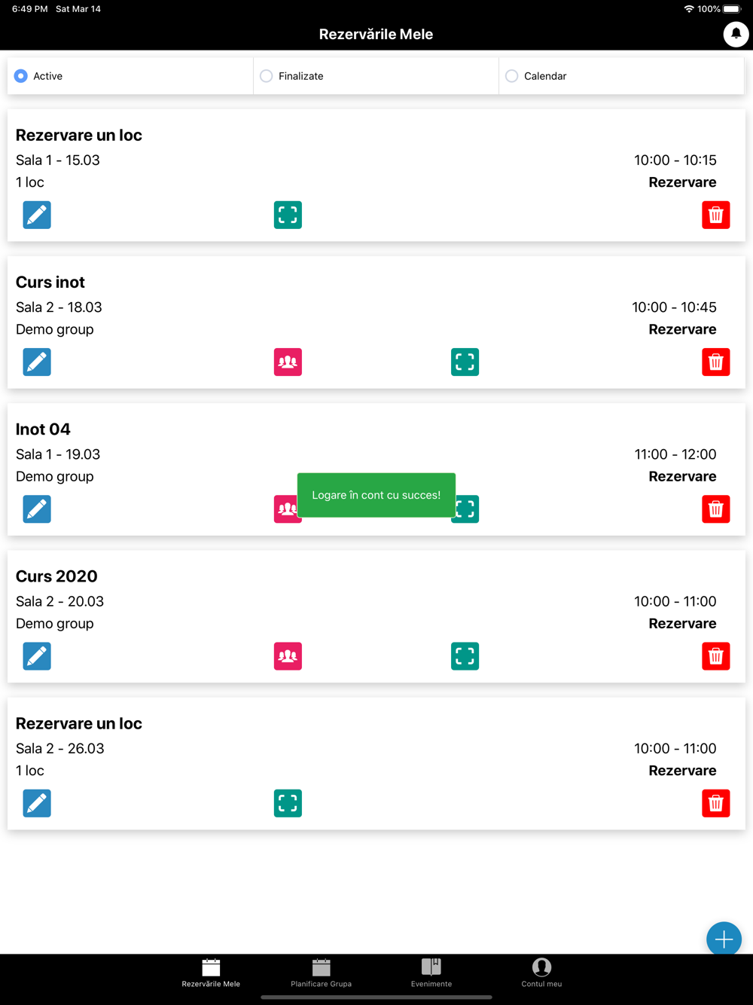
Task: Open scan icon for Sala 2 - 26.03
Action: pos(288,803)
